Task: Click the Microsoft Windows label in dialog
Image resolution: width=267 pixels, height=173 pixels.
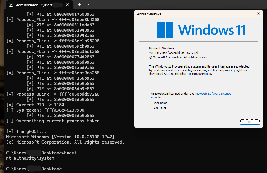Action: click(162, 48)
